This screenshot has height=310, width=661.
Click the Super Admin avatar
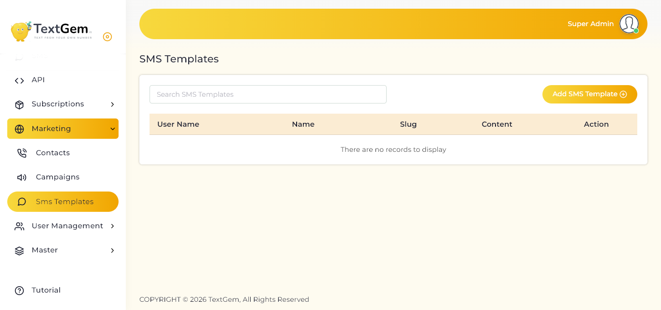pos(629,24)
